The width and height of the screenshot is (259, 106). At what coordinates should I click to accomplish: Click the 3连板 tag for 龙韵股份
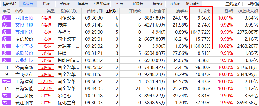pyautogui.click(x=46, y=53)
